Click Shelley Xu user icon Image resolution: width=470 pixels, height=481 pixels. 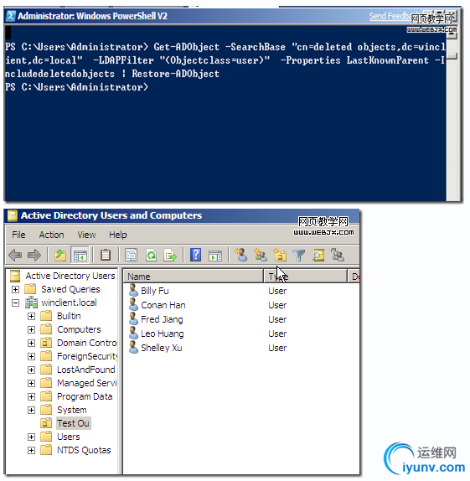pyautogui.click(x=133, y=347)
